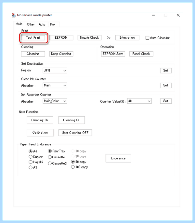Select the A4 paper radio button
Screen dimensions: 195x223
(31, 151)
